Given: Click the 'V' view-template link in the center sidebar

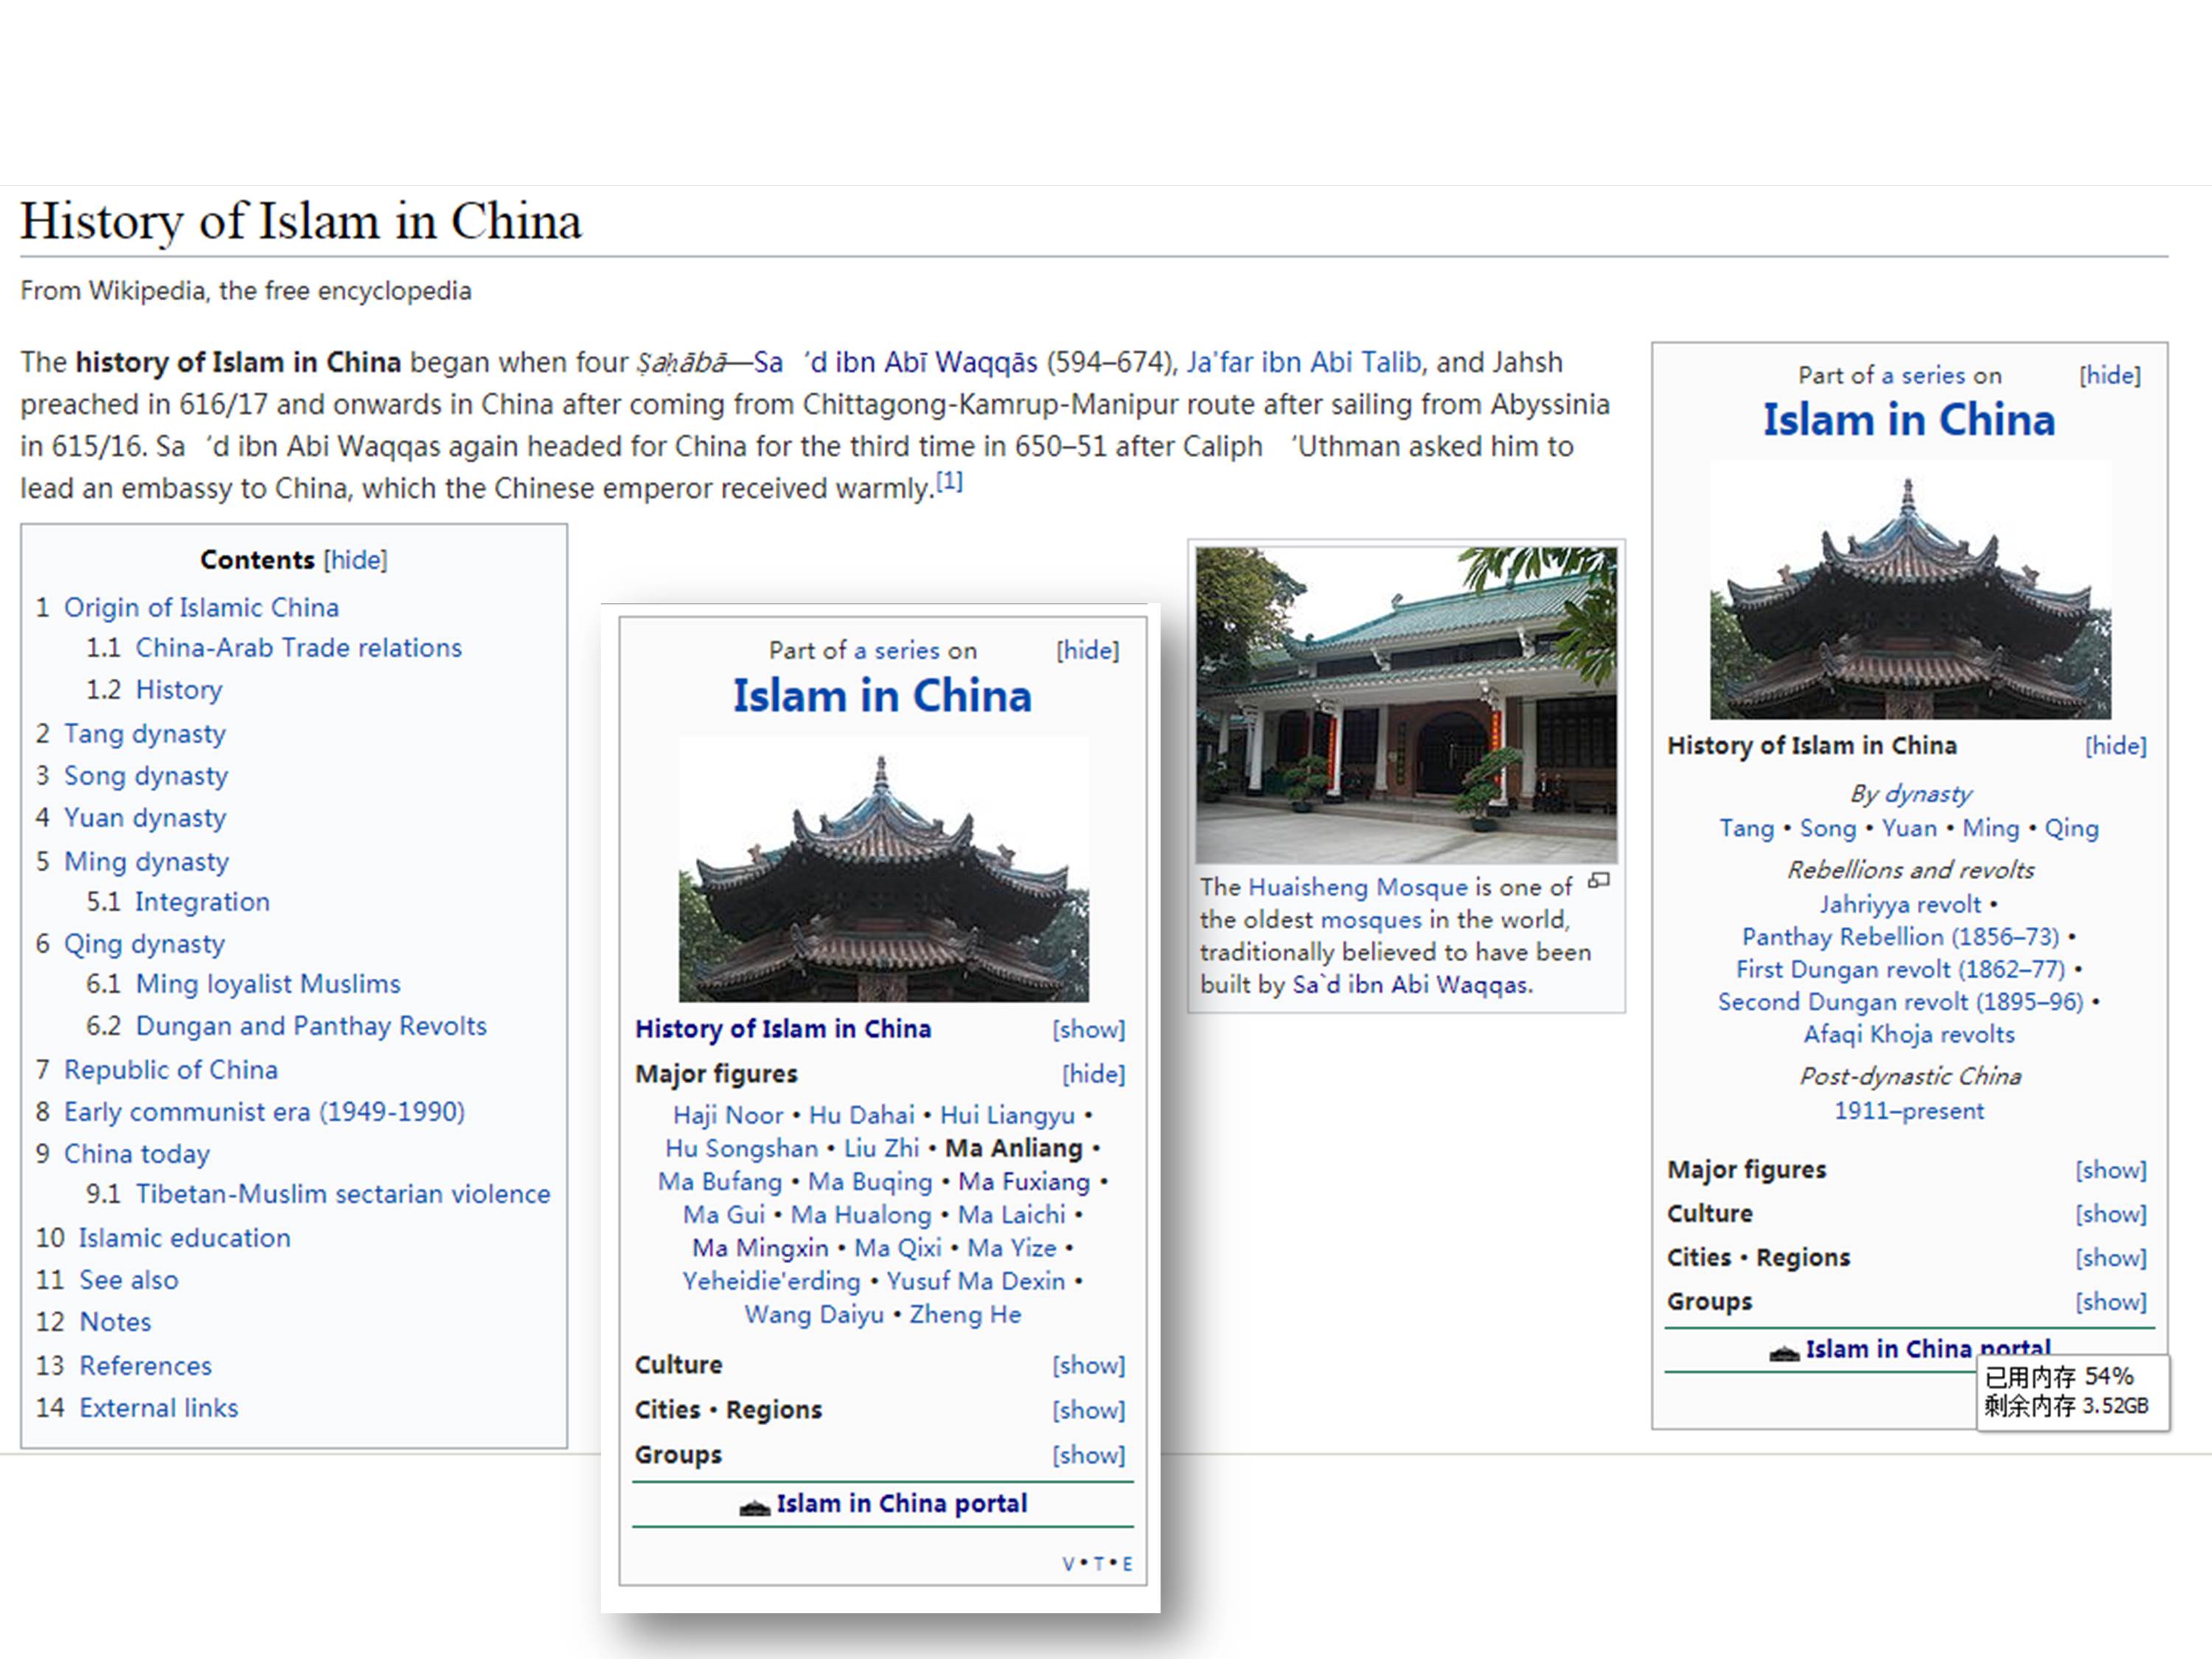Looking at the screenshot, I should [1068, 1564].
